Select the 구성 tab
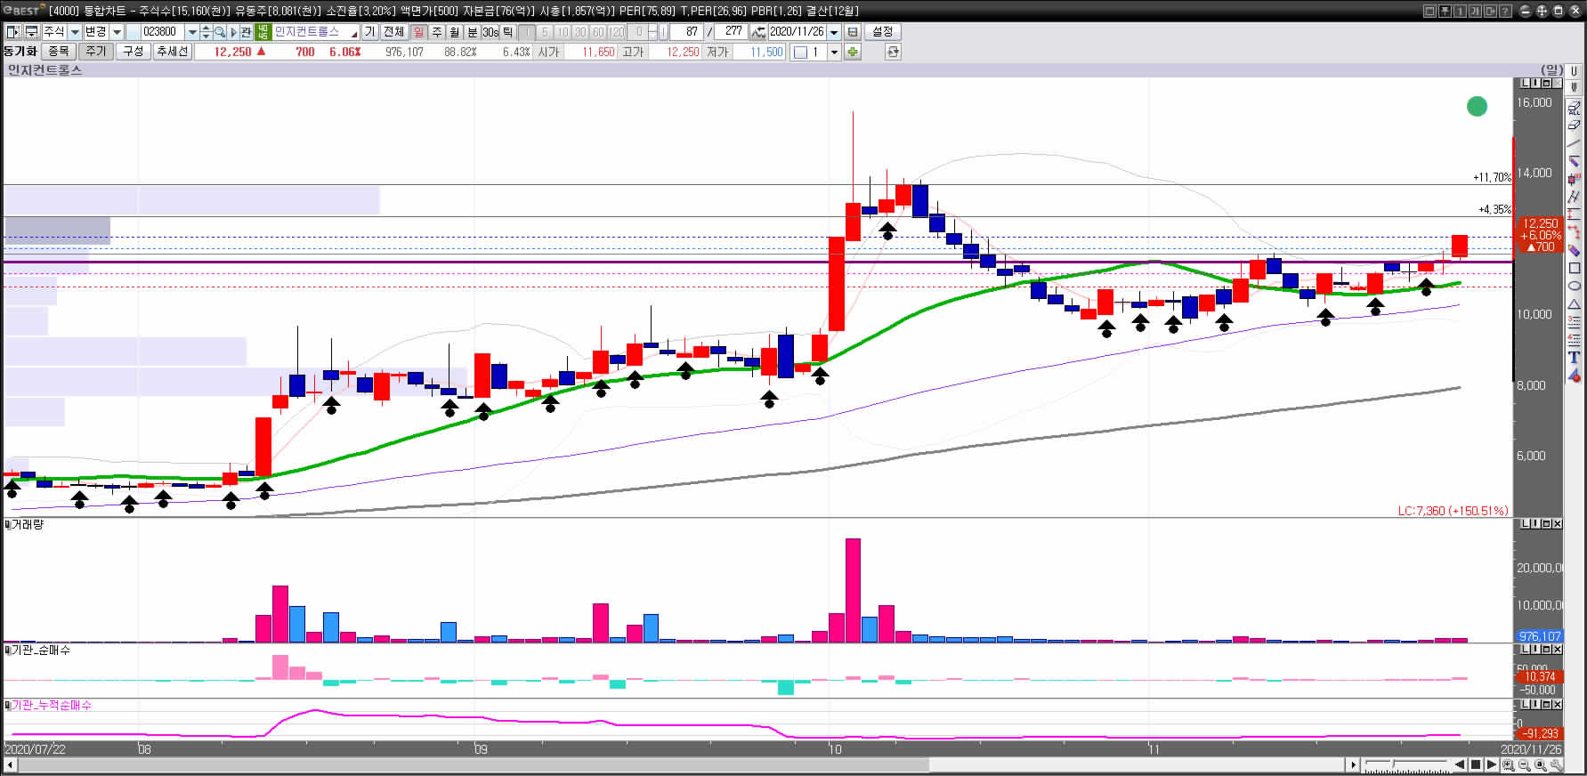This screenshot has width=1587, height=776. (133, 52)
